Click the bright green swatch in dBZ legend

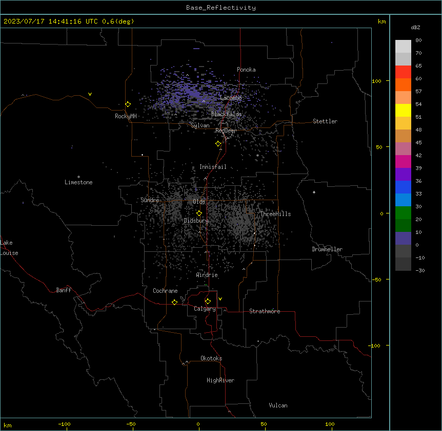pos(403,213)
